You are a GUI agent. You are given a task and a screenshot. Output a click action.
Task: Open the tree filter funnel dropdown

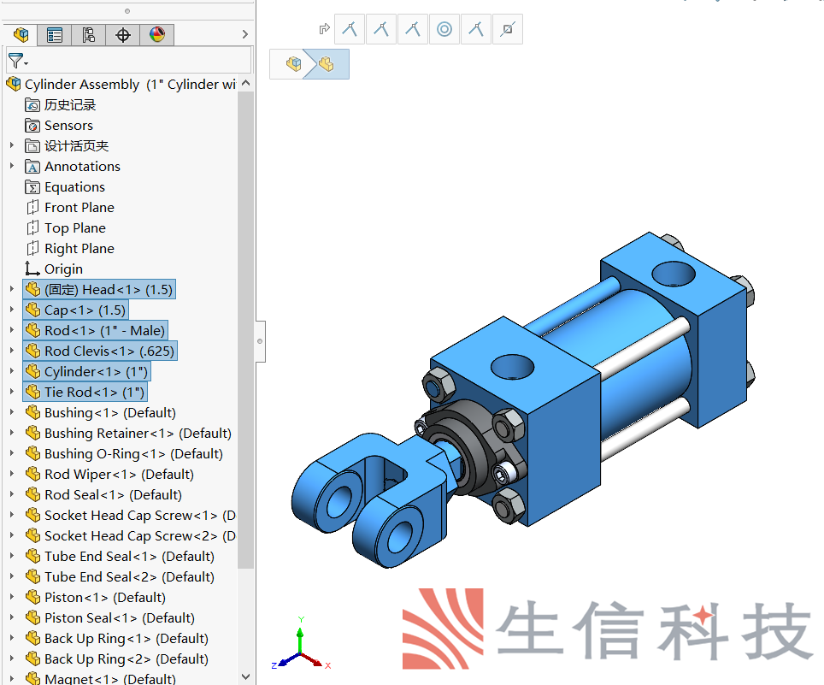tap(17, 61)
